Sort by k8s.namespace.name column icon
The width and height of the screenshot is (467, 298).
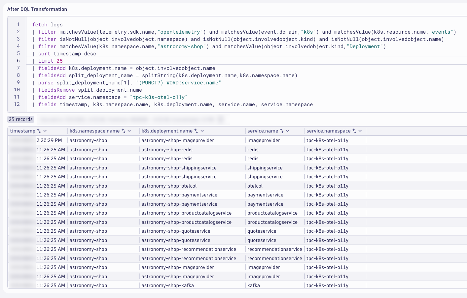pos(124,131)
